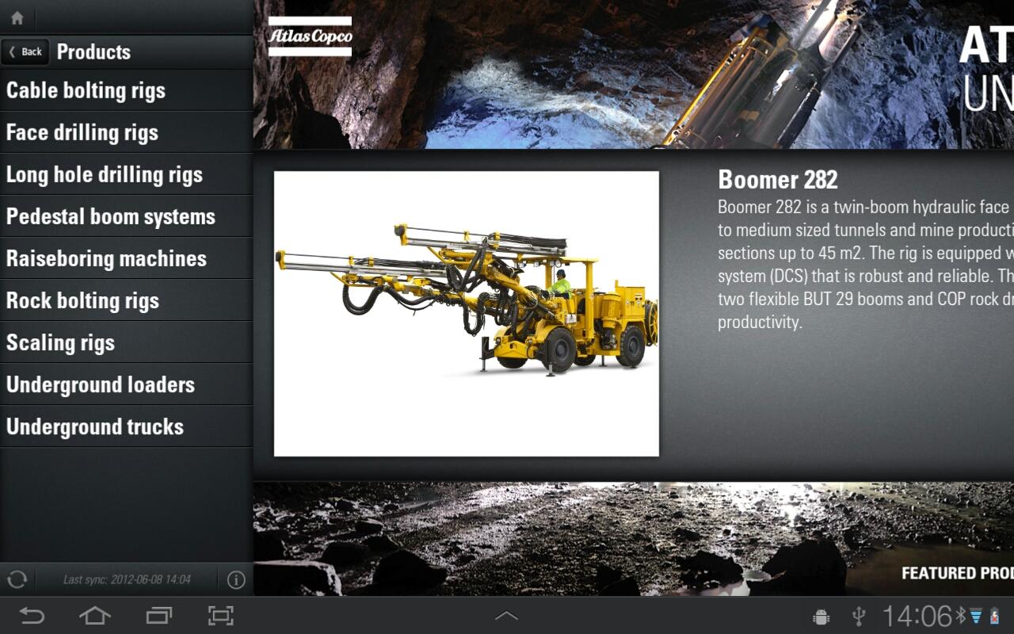Open the Boomer 282 description text
This screenshot has width=1014, height=634.
coord(866,265)
